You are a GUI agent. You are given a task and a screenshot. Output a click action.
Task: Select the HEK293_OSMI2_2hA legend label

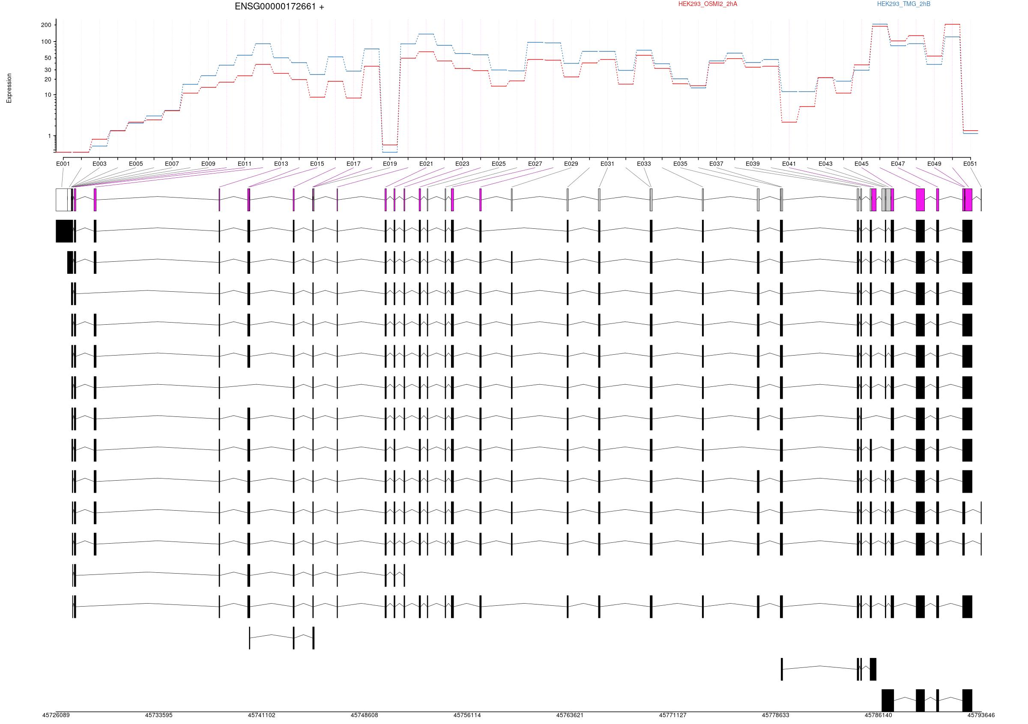[708, 4]
